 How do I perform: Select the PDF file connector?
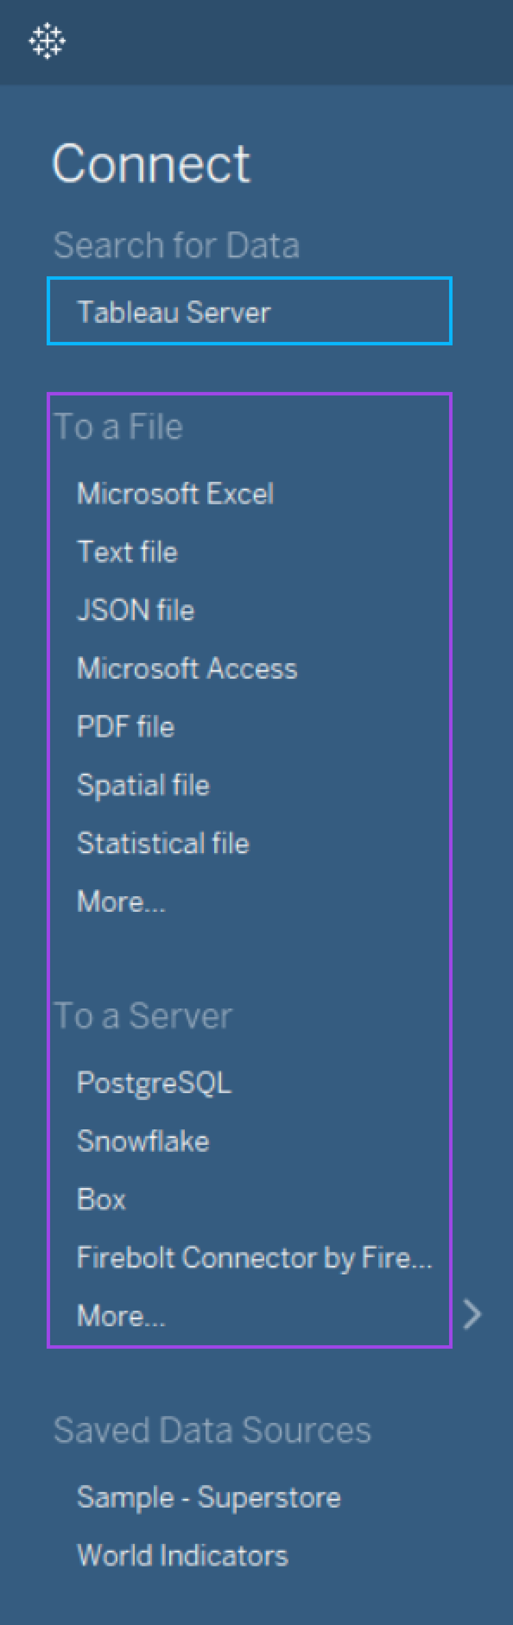(x=126, y=726)
